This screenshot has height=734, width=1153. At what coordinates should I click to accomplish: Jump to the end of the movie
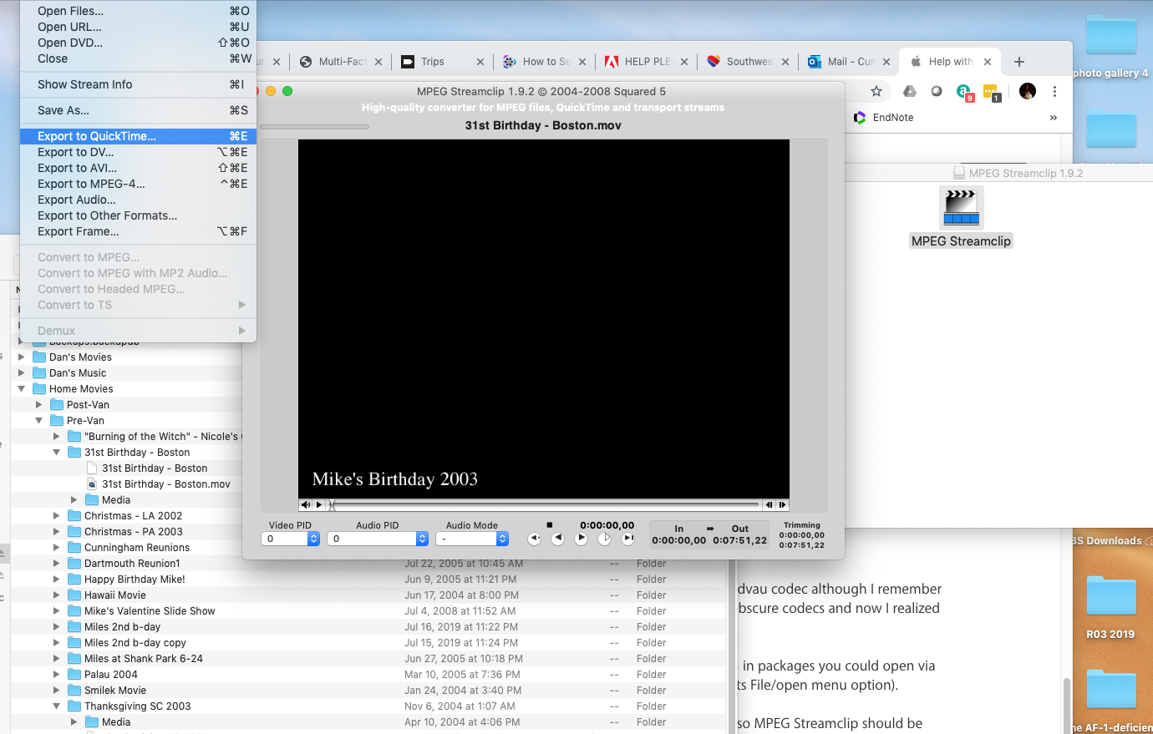[627, 539]
